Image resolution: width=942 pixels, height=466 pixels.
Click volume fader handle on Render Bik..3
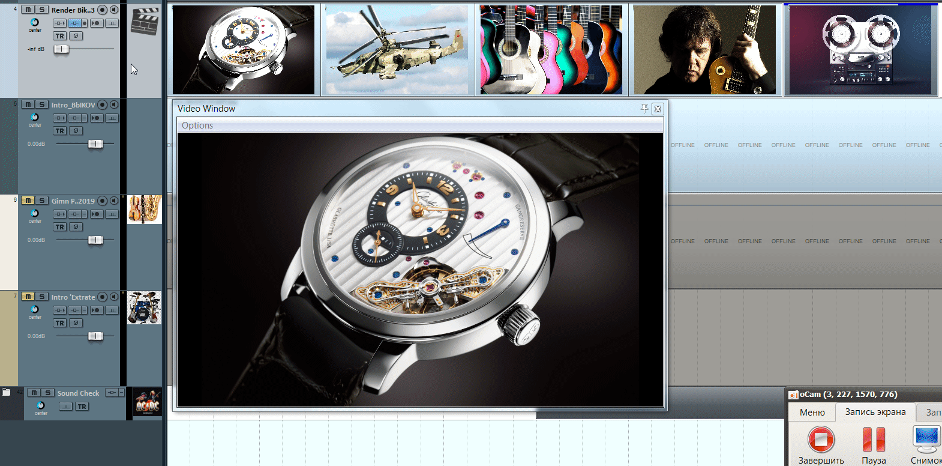click(61, 49)
